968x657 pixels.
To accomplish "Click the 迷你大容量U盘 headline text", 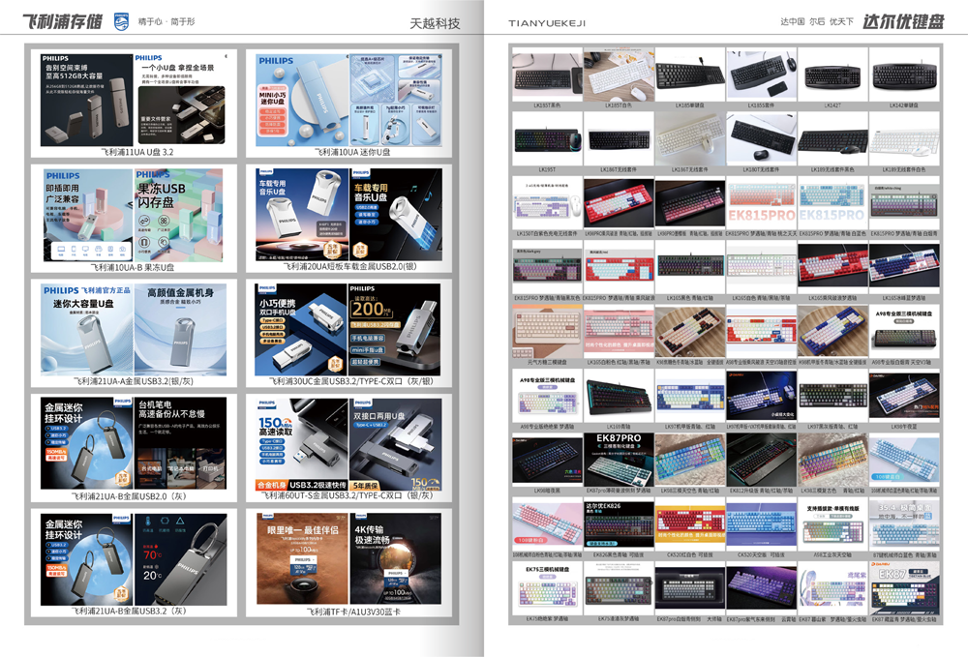I will [82, 304].
